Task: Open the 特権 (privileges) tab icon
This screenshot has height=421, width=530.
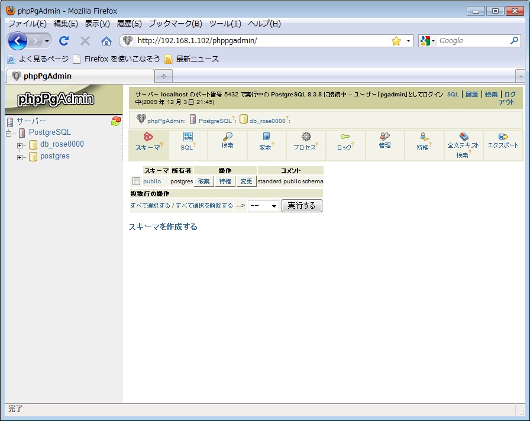Action: tap(424, 137)
